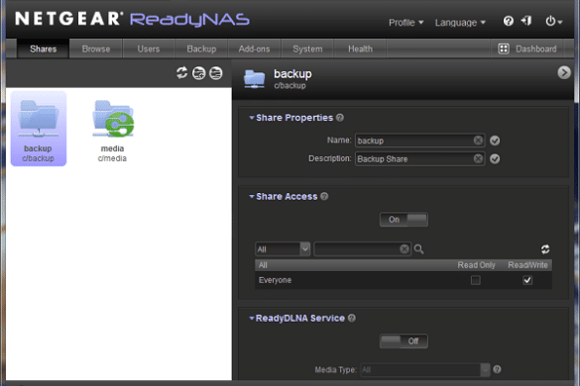Collapse the Share Access section

[252, 197]
